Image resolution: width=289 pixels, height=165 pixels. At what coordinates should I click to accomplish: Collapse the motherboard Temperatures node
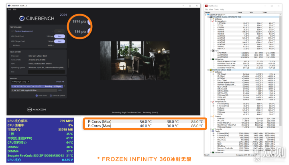(211, 21)
